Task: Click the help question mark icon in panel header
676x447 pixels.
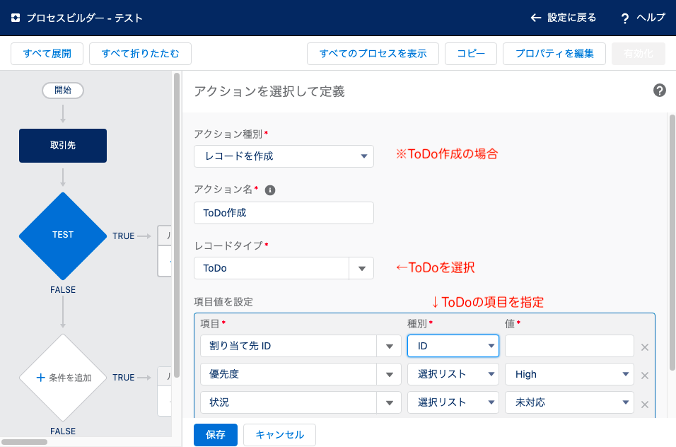Action: coord(659,91)
